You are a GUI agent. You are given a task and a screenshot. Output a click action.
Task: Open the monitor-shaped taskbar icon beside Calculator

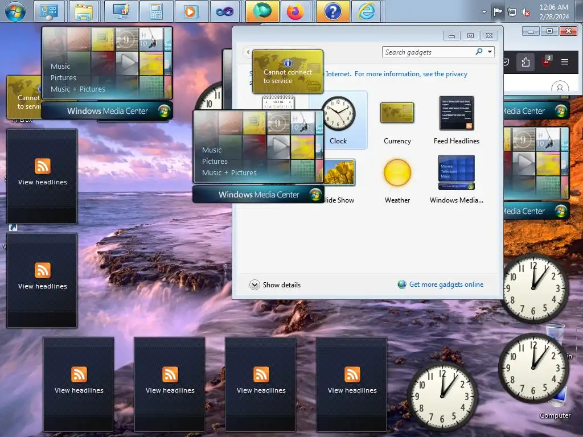click(x=121, y=11)
